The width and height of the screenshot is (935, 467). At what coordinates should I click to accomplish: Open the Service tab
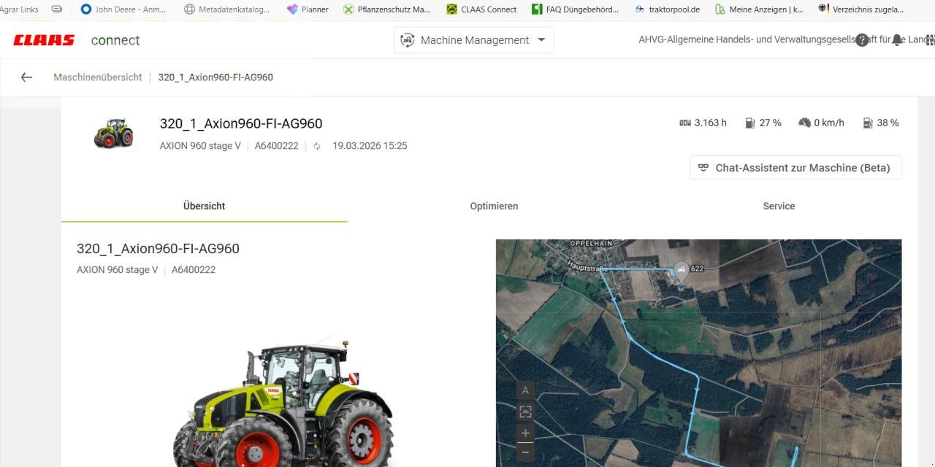click(779, 207)
